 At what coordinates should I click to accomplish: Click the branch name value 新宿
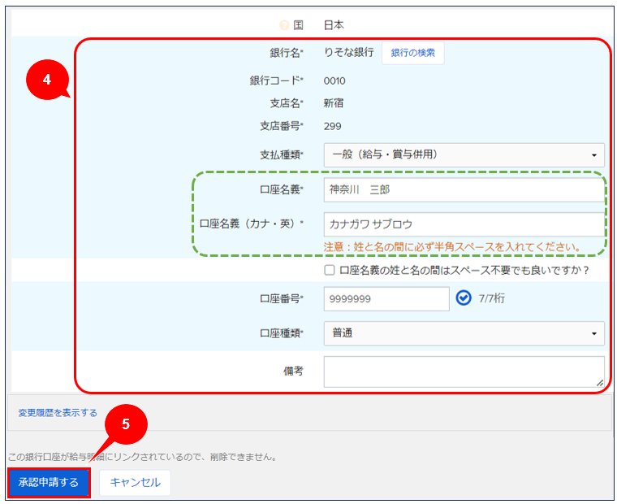click(334, 103)
